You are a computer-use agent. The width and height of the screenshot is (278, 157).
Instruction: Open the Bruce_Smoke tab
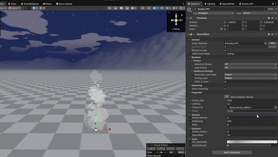click(64, 4)
